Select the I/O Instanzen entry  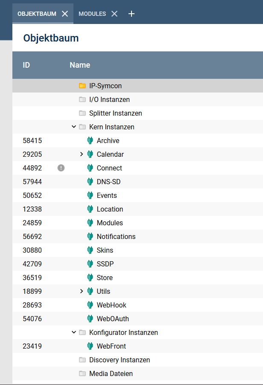[x=109, y=99]
